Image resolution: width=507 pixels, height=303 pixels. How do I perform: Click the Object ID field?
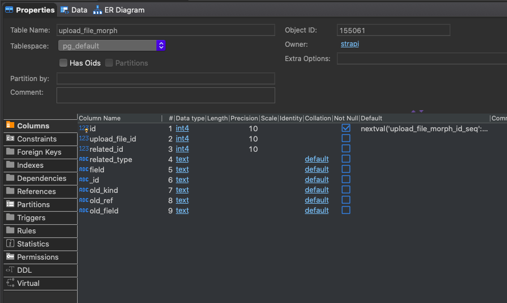point(393,30)
